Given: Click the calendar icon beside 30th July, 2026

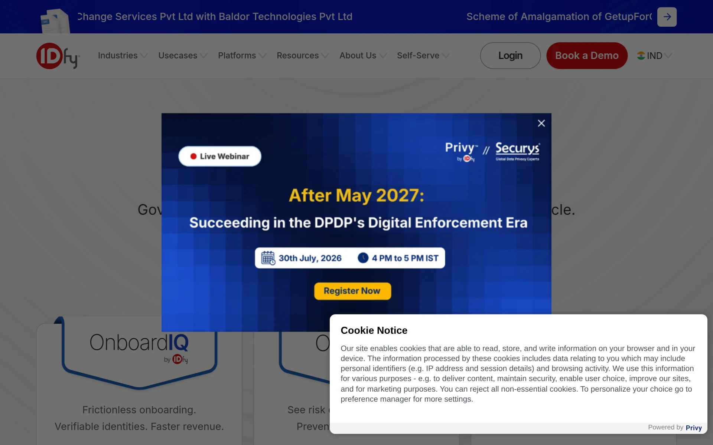Looking at the screenshot, I should click(268, 258).
